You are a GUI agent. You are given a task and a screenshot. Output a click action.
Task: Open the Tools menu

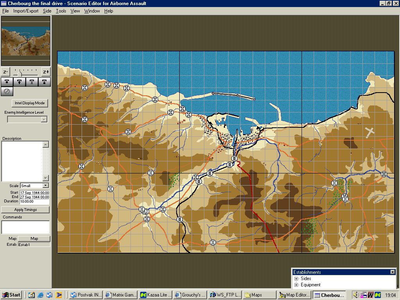pos(61,11)
